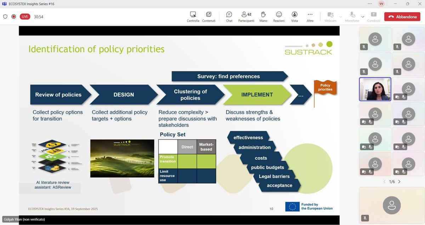The height and width of the screenshot is (225, 425).
Task: Click the SUSTRACK logo on the slide
Action: click(x=308, y=48)
